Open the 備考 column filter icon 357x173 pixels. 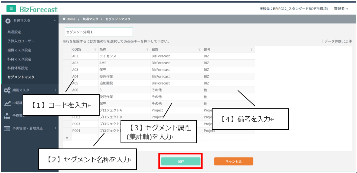click(251, 50)
